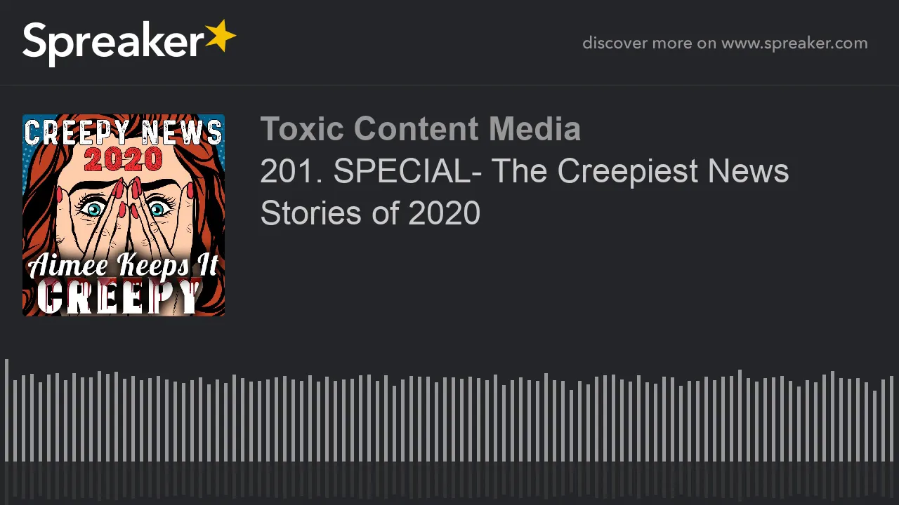Open the Toxic Content Media show name

pyautogui.click(x=420, y=129)
